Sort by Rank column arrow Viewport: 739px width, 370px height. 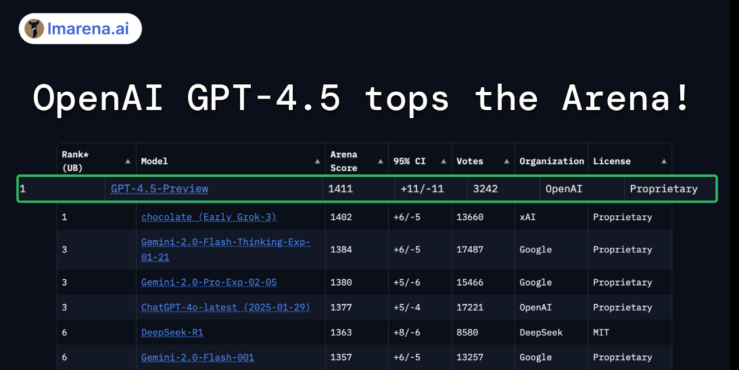point(128,161)
